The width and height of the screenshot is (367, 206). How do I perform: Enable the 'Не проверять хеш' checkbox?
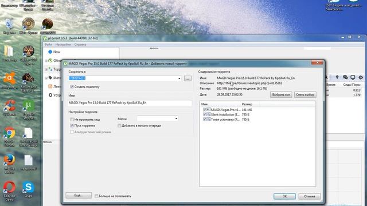pyautogui.click(x=72, y=120)
